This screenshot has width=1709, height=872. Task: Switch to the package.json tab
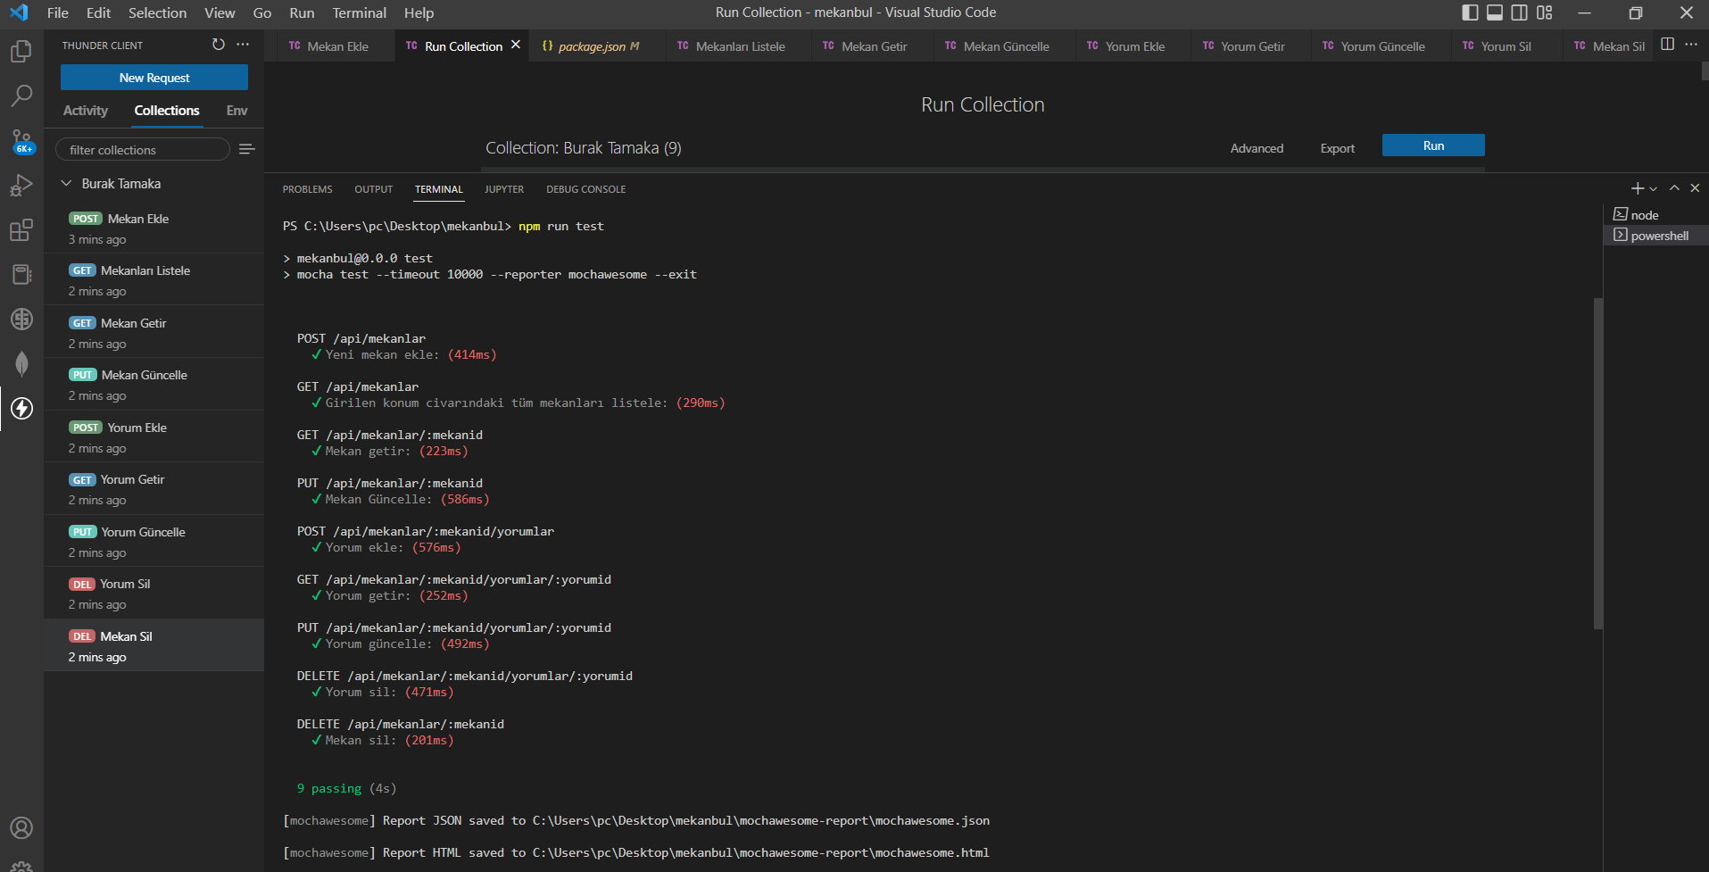[x=591, y=46]
